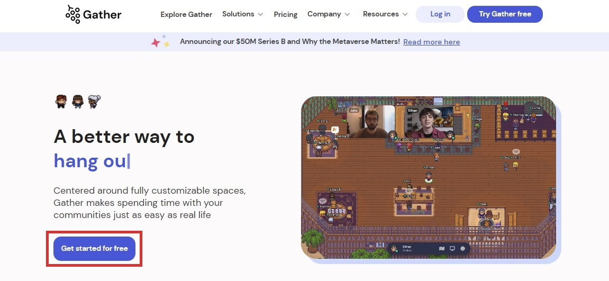Go to the Pricing page
Viewport: 609px width, 281px height.
coord(286,14)
